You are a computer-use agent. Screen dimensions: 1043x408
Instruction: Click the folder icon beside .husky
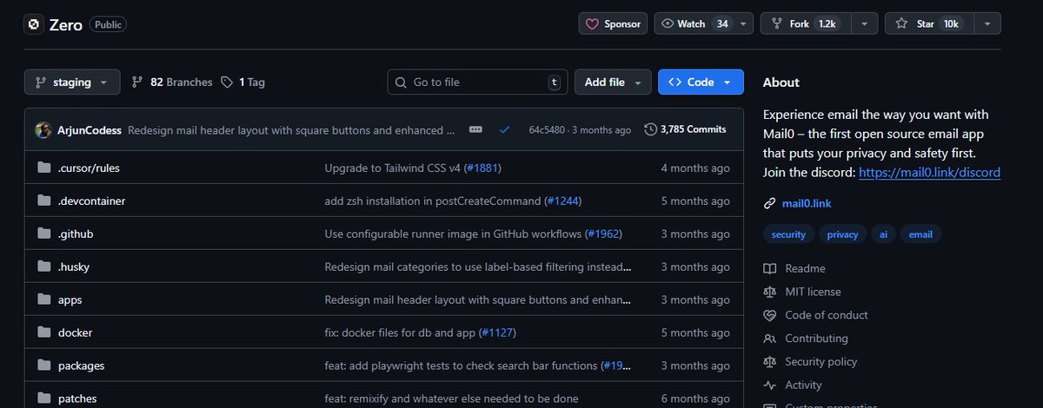click(x=43, y=267)
